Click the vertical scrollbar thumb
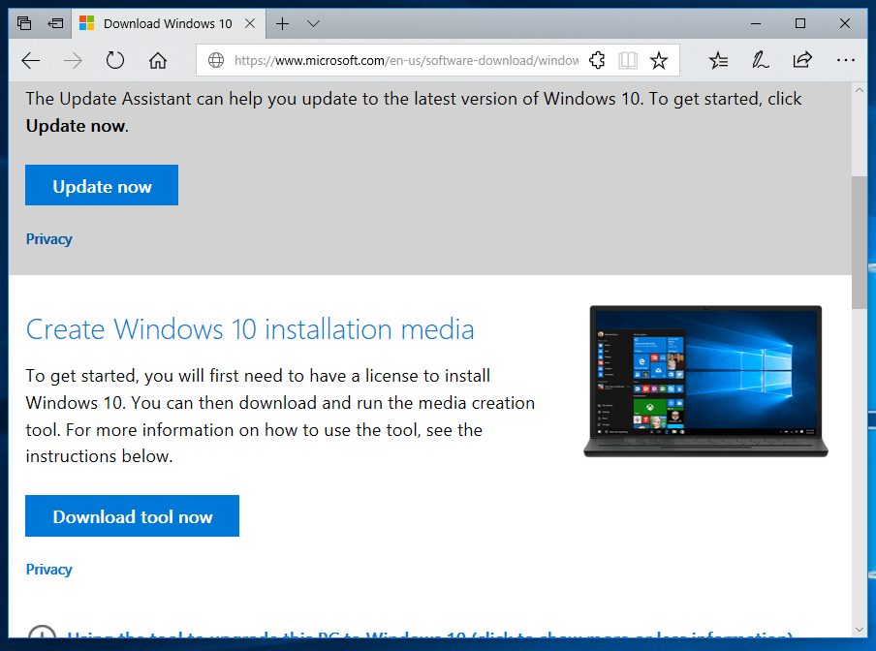 pyautogui.click(x=860, y=242)
